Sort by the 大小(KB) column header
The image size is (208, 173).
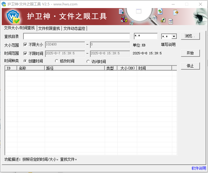click(127, 68)
